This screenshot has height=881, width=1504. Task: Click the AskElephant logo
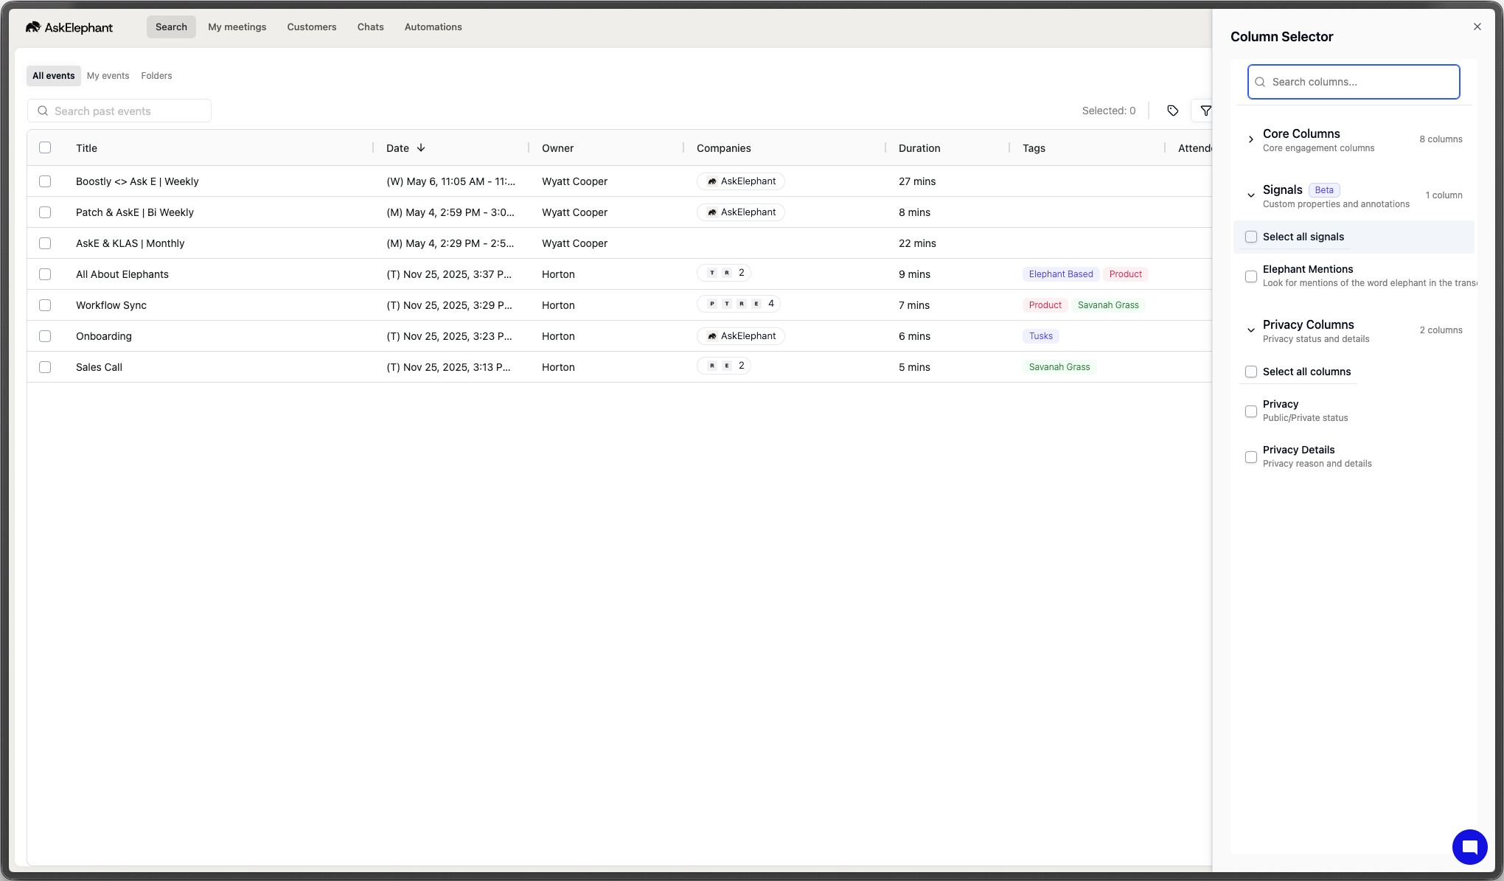tap(69, 27)
